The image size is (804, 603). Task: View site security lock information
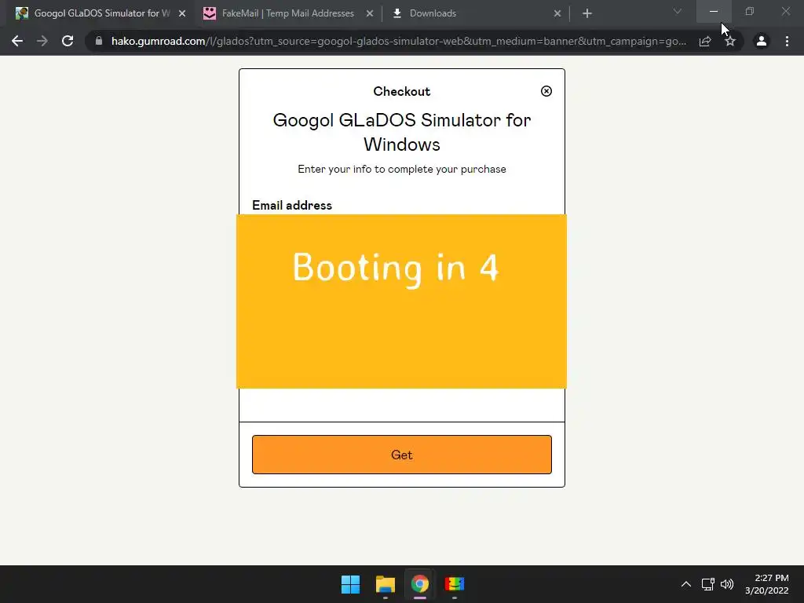[99, 41]
